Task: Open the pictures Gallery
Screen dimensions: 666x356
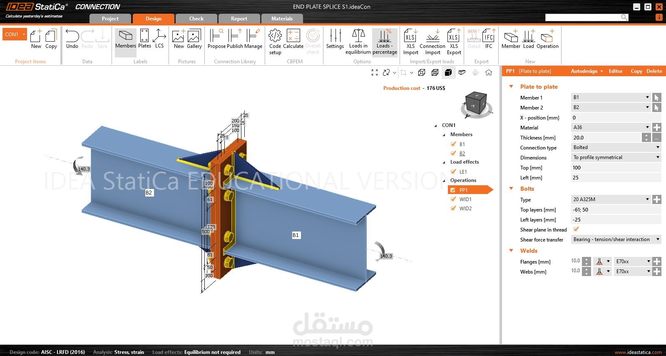Action: click(x=194, y=39)
